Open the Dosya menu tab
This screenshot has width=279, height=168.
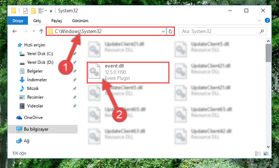click(18, 21)
